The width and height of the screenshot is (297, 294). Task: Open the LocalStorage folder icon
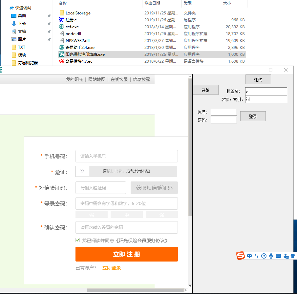click(62, 13)
